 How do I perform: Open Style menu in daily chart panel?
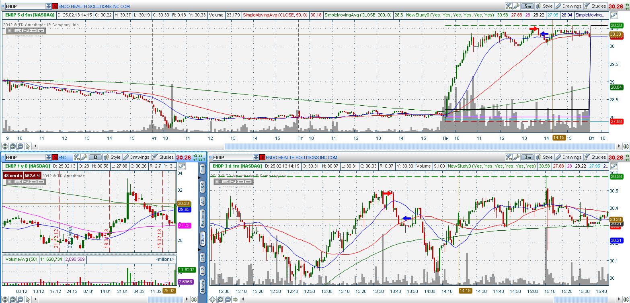112,157
